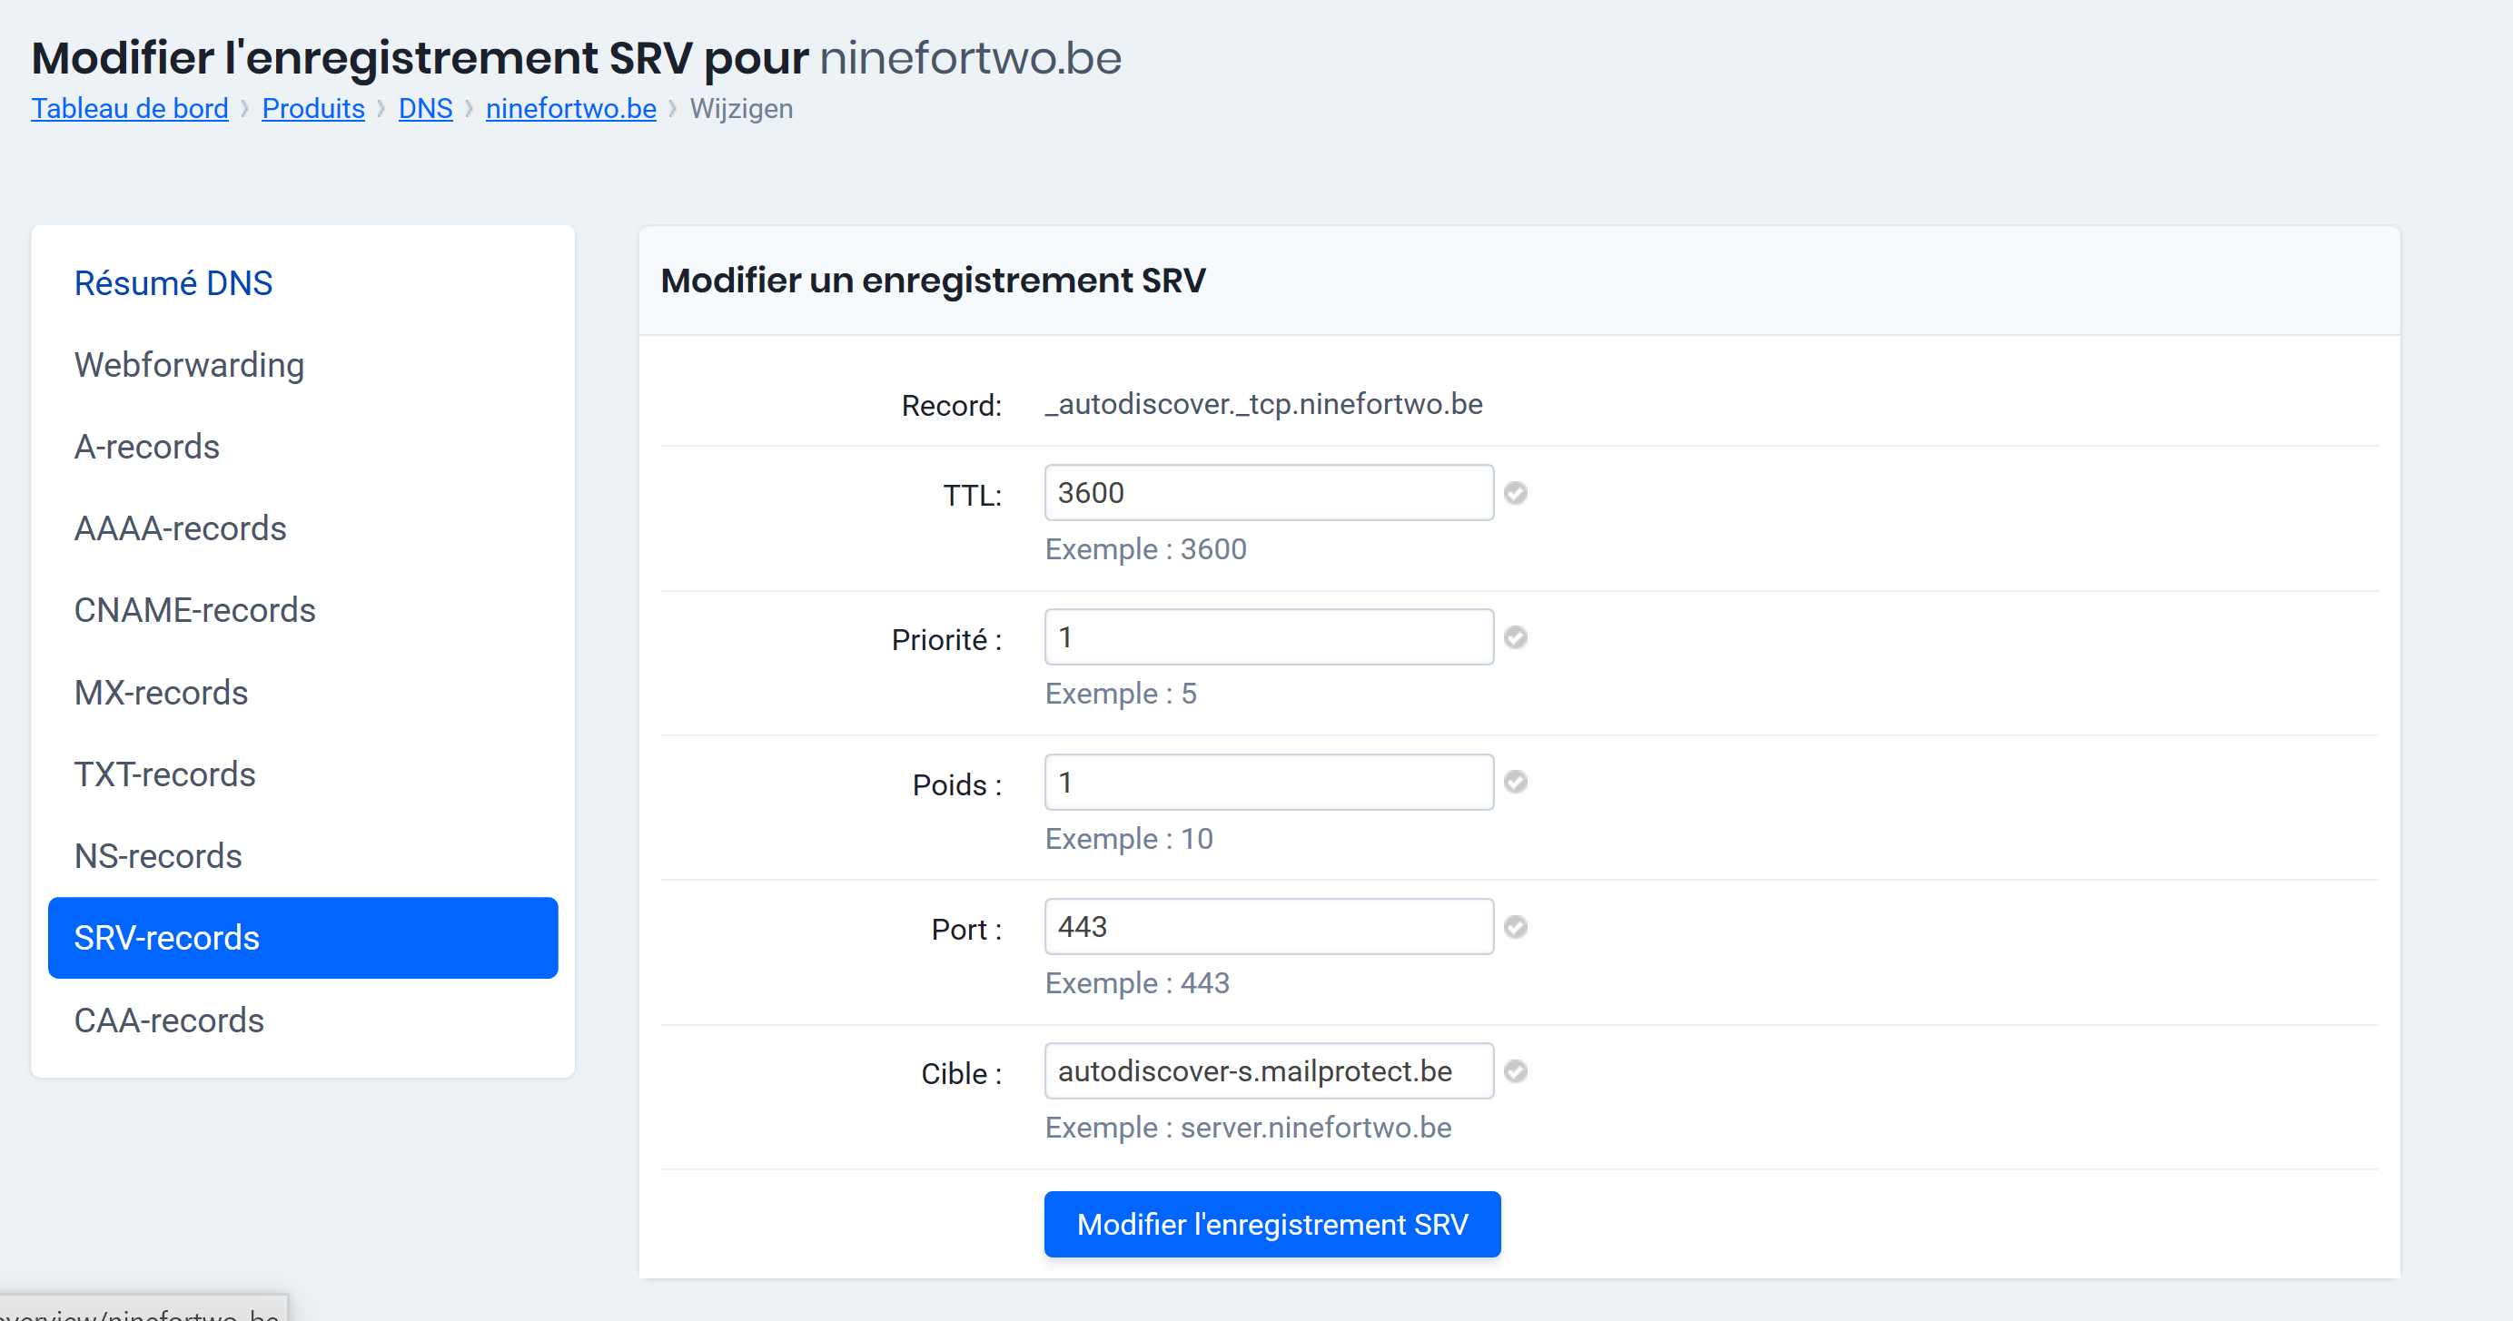This screenshot has width=2513, height=1321.
Task: Navigate to Produits via breadcrumb
Action: (312, 109)
